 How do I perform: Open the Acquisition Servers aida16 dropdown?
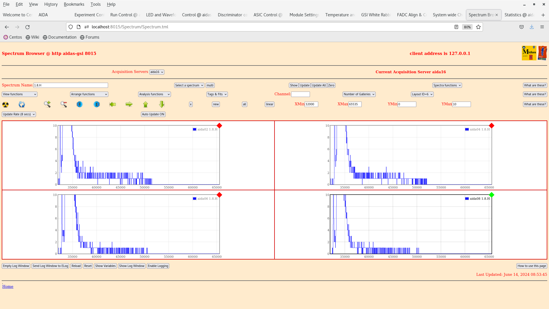[157, 72]
